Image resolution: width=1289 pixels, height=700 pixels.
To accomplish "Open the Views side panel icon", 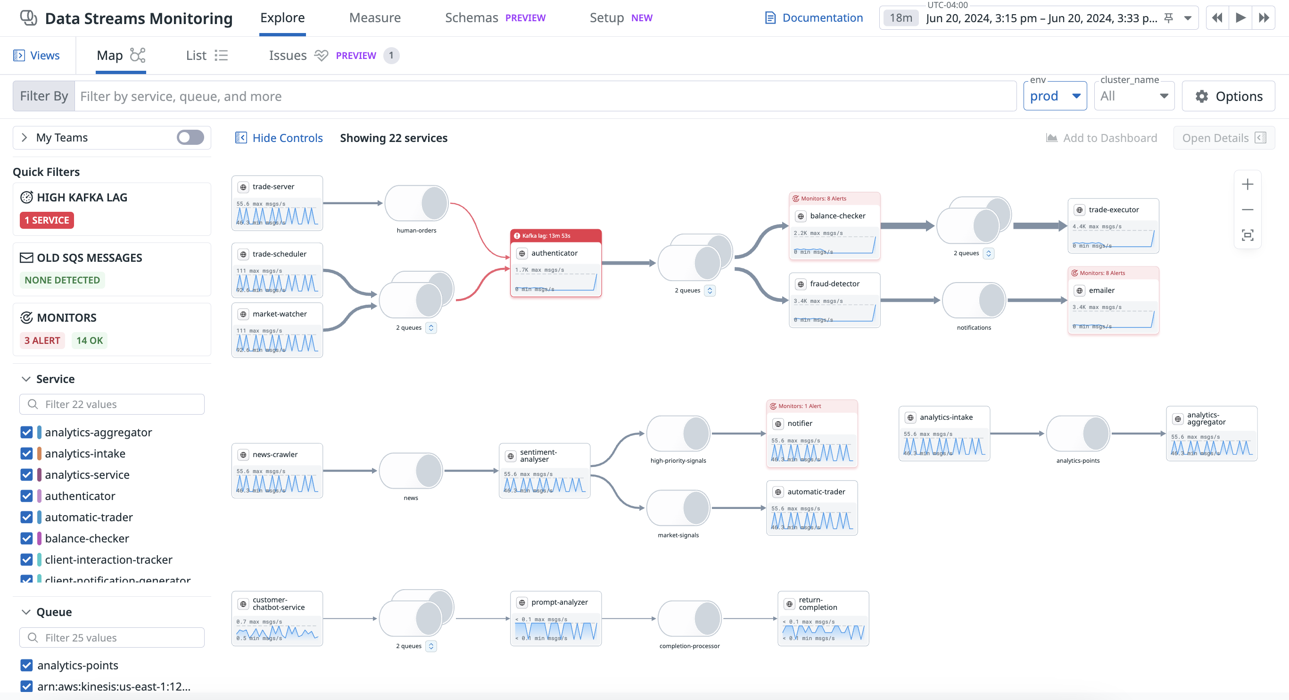I will (19, 56).
